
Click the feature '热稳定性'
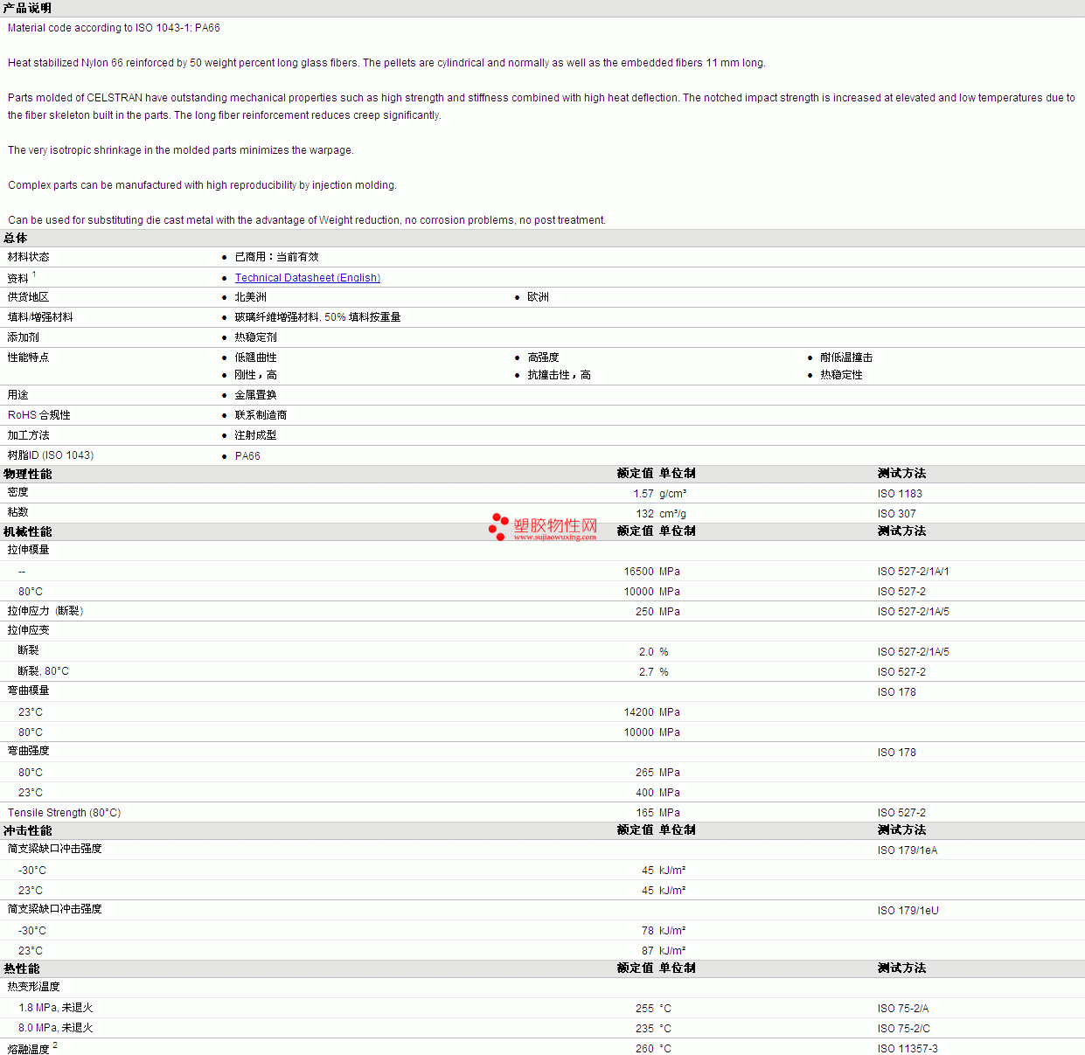841,375
